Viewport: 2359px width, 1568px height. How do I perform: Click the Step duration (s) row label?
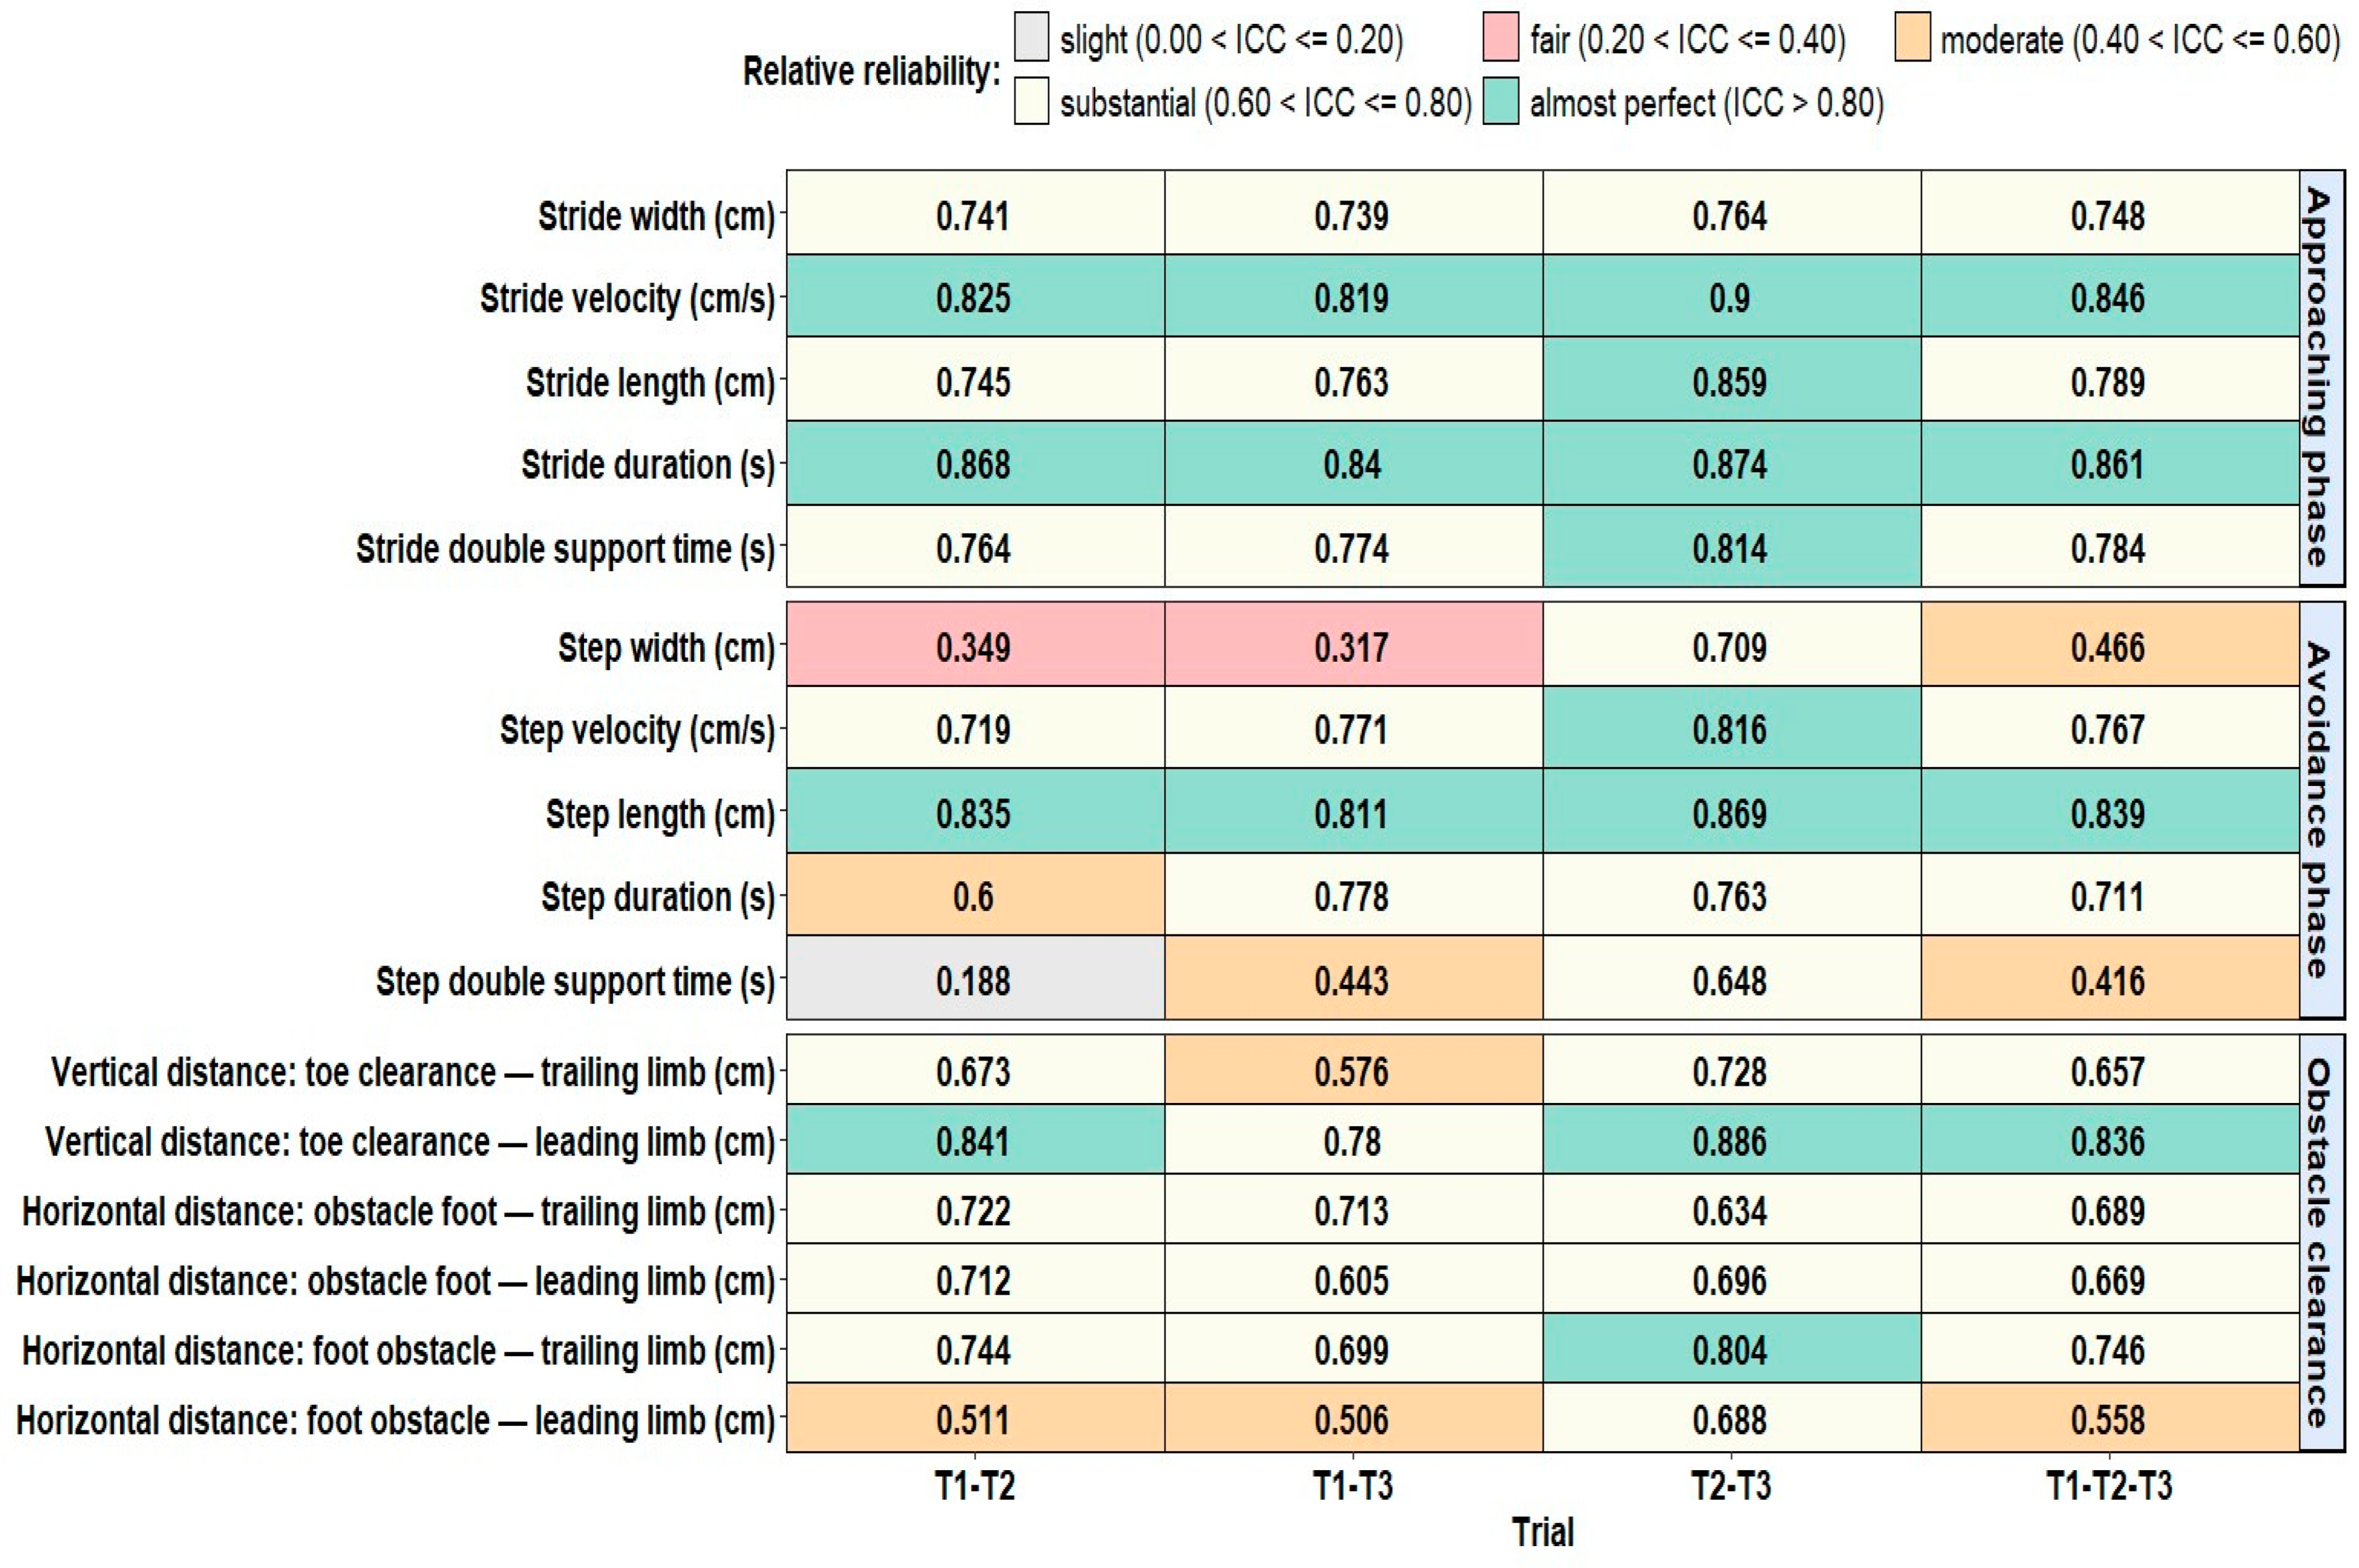pos(658,897)
